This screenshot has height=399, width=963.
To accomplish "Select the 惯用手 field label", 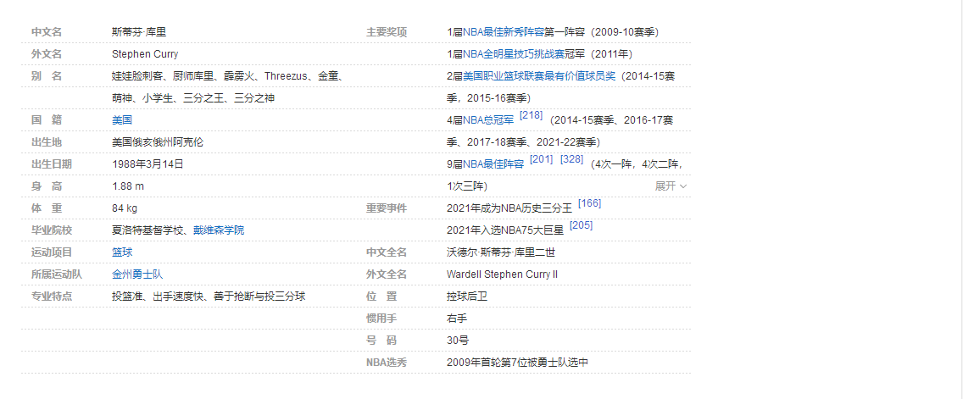I will coord(381,319).
